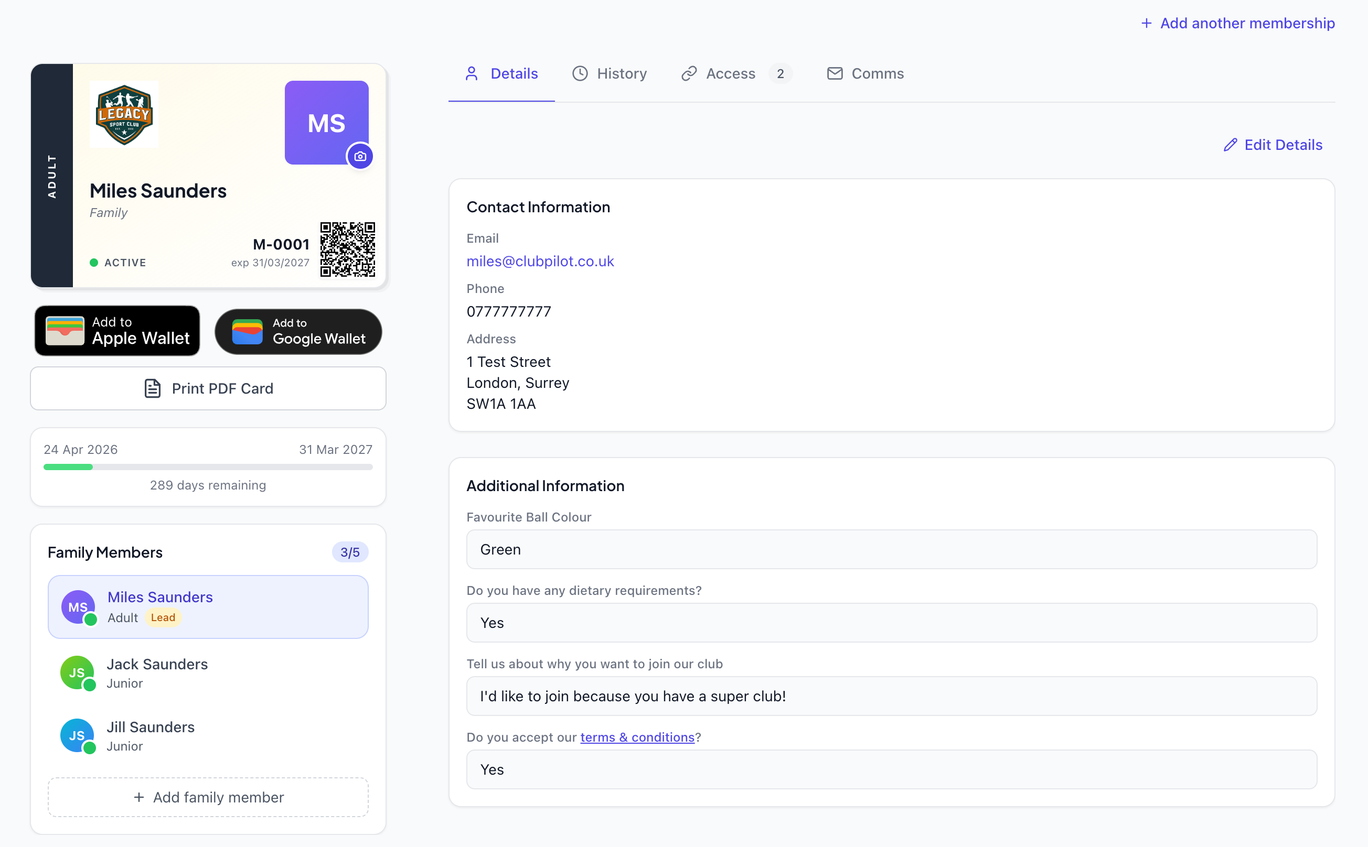Click Add another membership link
Viewport: 1368px width, 847px height.
(1238, 23)
